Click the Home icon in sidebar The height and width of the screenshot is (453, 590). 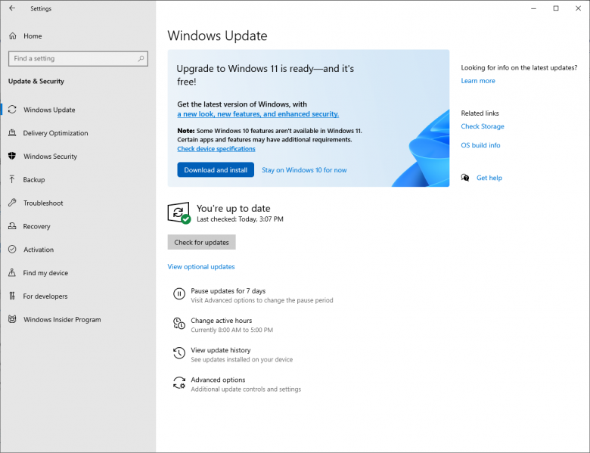pyautogui.click(x=12, y=36)
